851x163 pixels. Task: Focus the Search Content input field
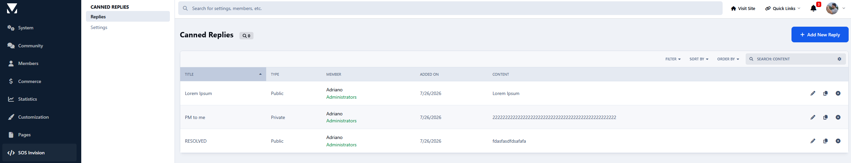(x=794, y=59)
